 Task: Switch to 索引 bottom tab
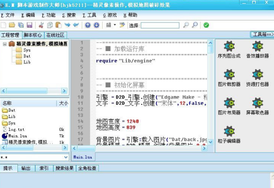[43, 168]
